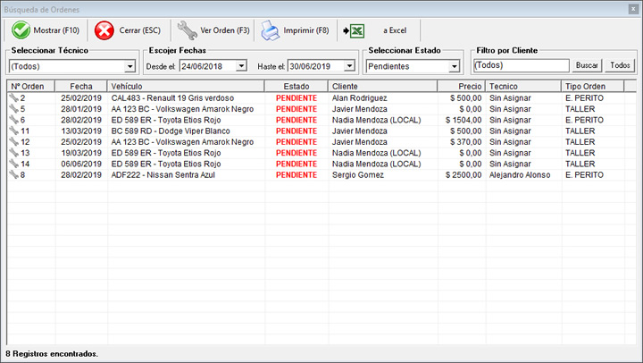Image resolution: width=643 pixels, height=363 pixels.
Task: Click the 24/06/2018 start date field
Action: pos(213,65)
